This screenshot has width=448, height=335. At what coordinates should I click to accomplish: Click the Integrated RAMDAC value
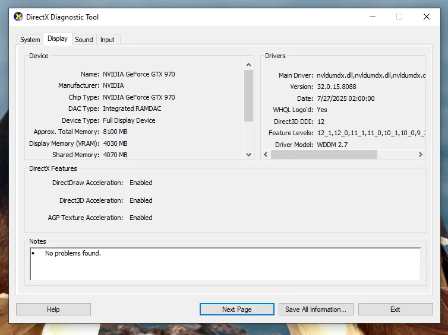click(132, 109)
